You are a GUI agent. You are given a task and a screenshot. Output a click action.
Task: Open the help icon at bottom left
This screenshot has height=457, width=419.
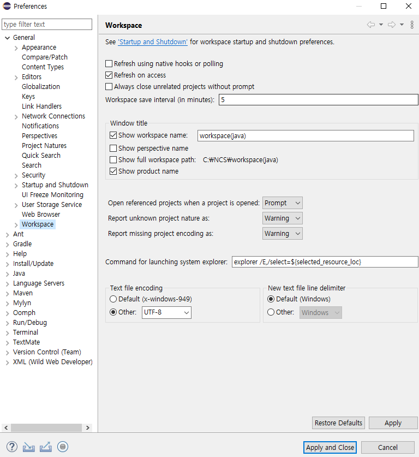click(x=12, y=447)
